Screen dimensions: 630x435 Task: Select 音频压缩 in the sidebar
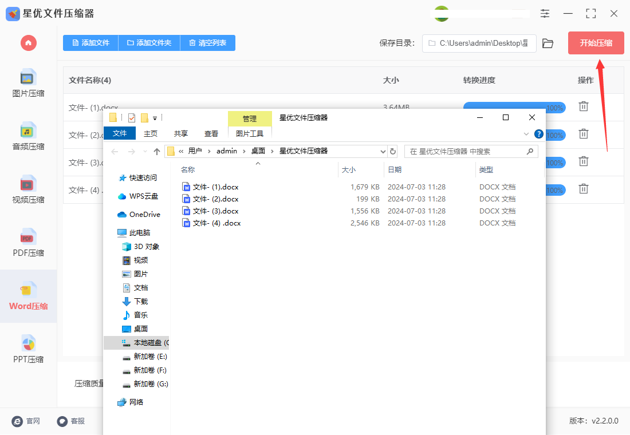pos(28,137)
